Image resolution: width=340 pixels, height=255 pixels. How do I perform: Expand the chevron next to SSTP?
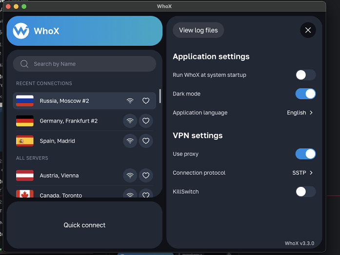[x=311, y=173]
